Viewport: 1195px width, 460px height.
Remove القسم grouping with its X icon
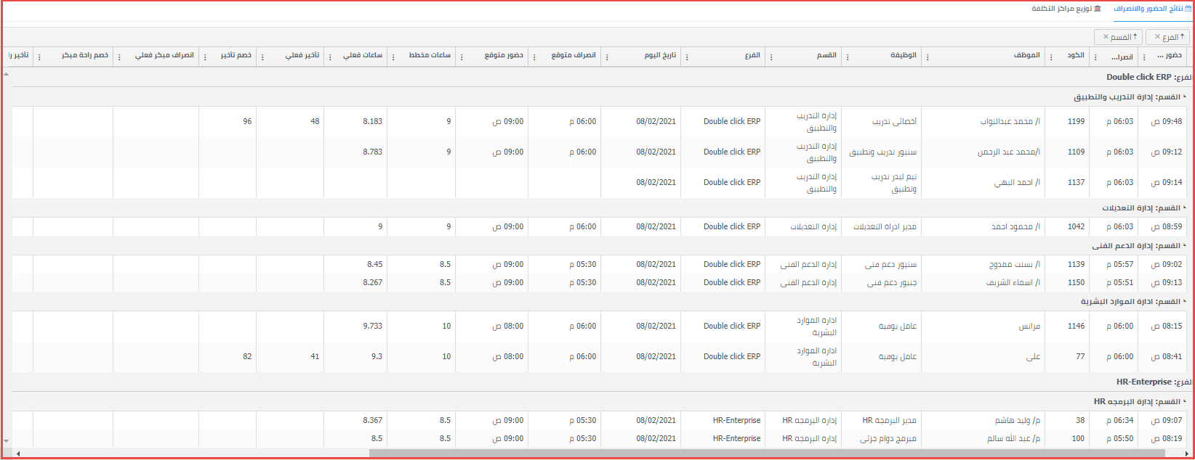pos(1106,37)
